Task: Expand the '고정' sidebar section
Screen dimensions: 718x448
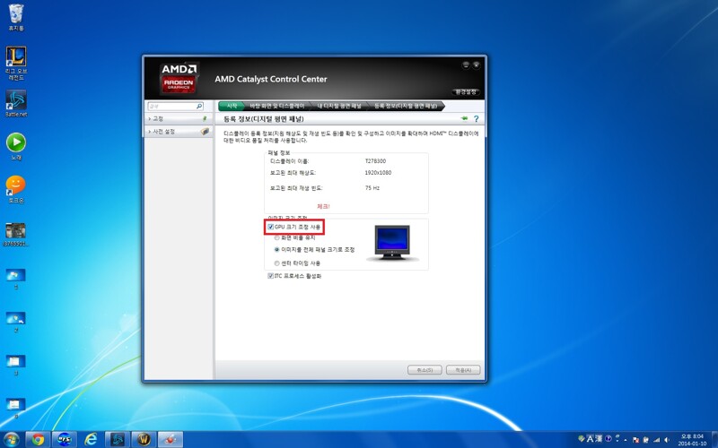Action: [x=179, y=118]
